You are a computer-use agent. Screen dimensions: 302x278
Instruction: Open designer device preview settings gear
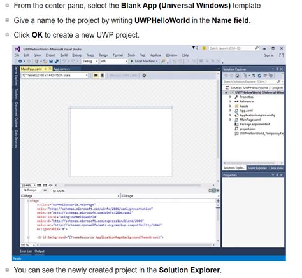[144, 76]
